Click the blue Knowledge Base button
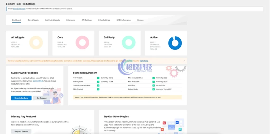Image resolution: width=270 pixels, height=134 pixels. (x=21, y=98)
